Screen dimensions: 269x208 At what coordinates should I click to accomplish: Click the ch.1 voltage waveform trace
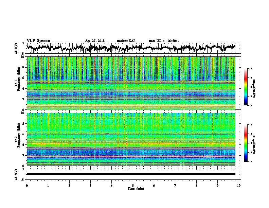(131, 48)
